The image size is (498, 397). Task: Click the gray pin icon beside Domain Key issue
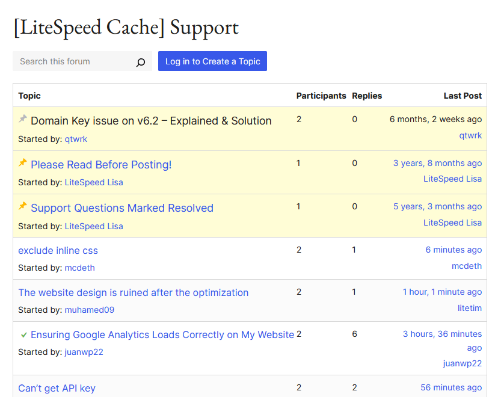[x=22, y=118]
